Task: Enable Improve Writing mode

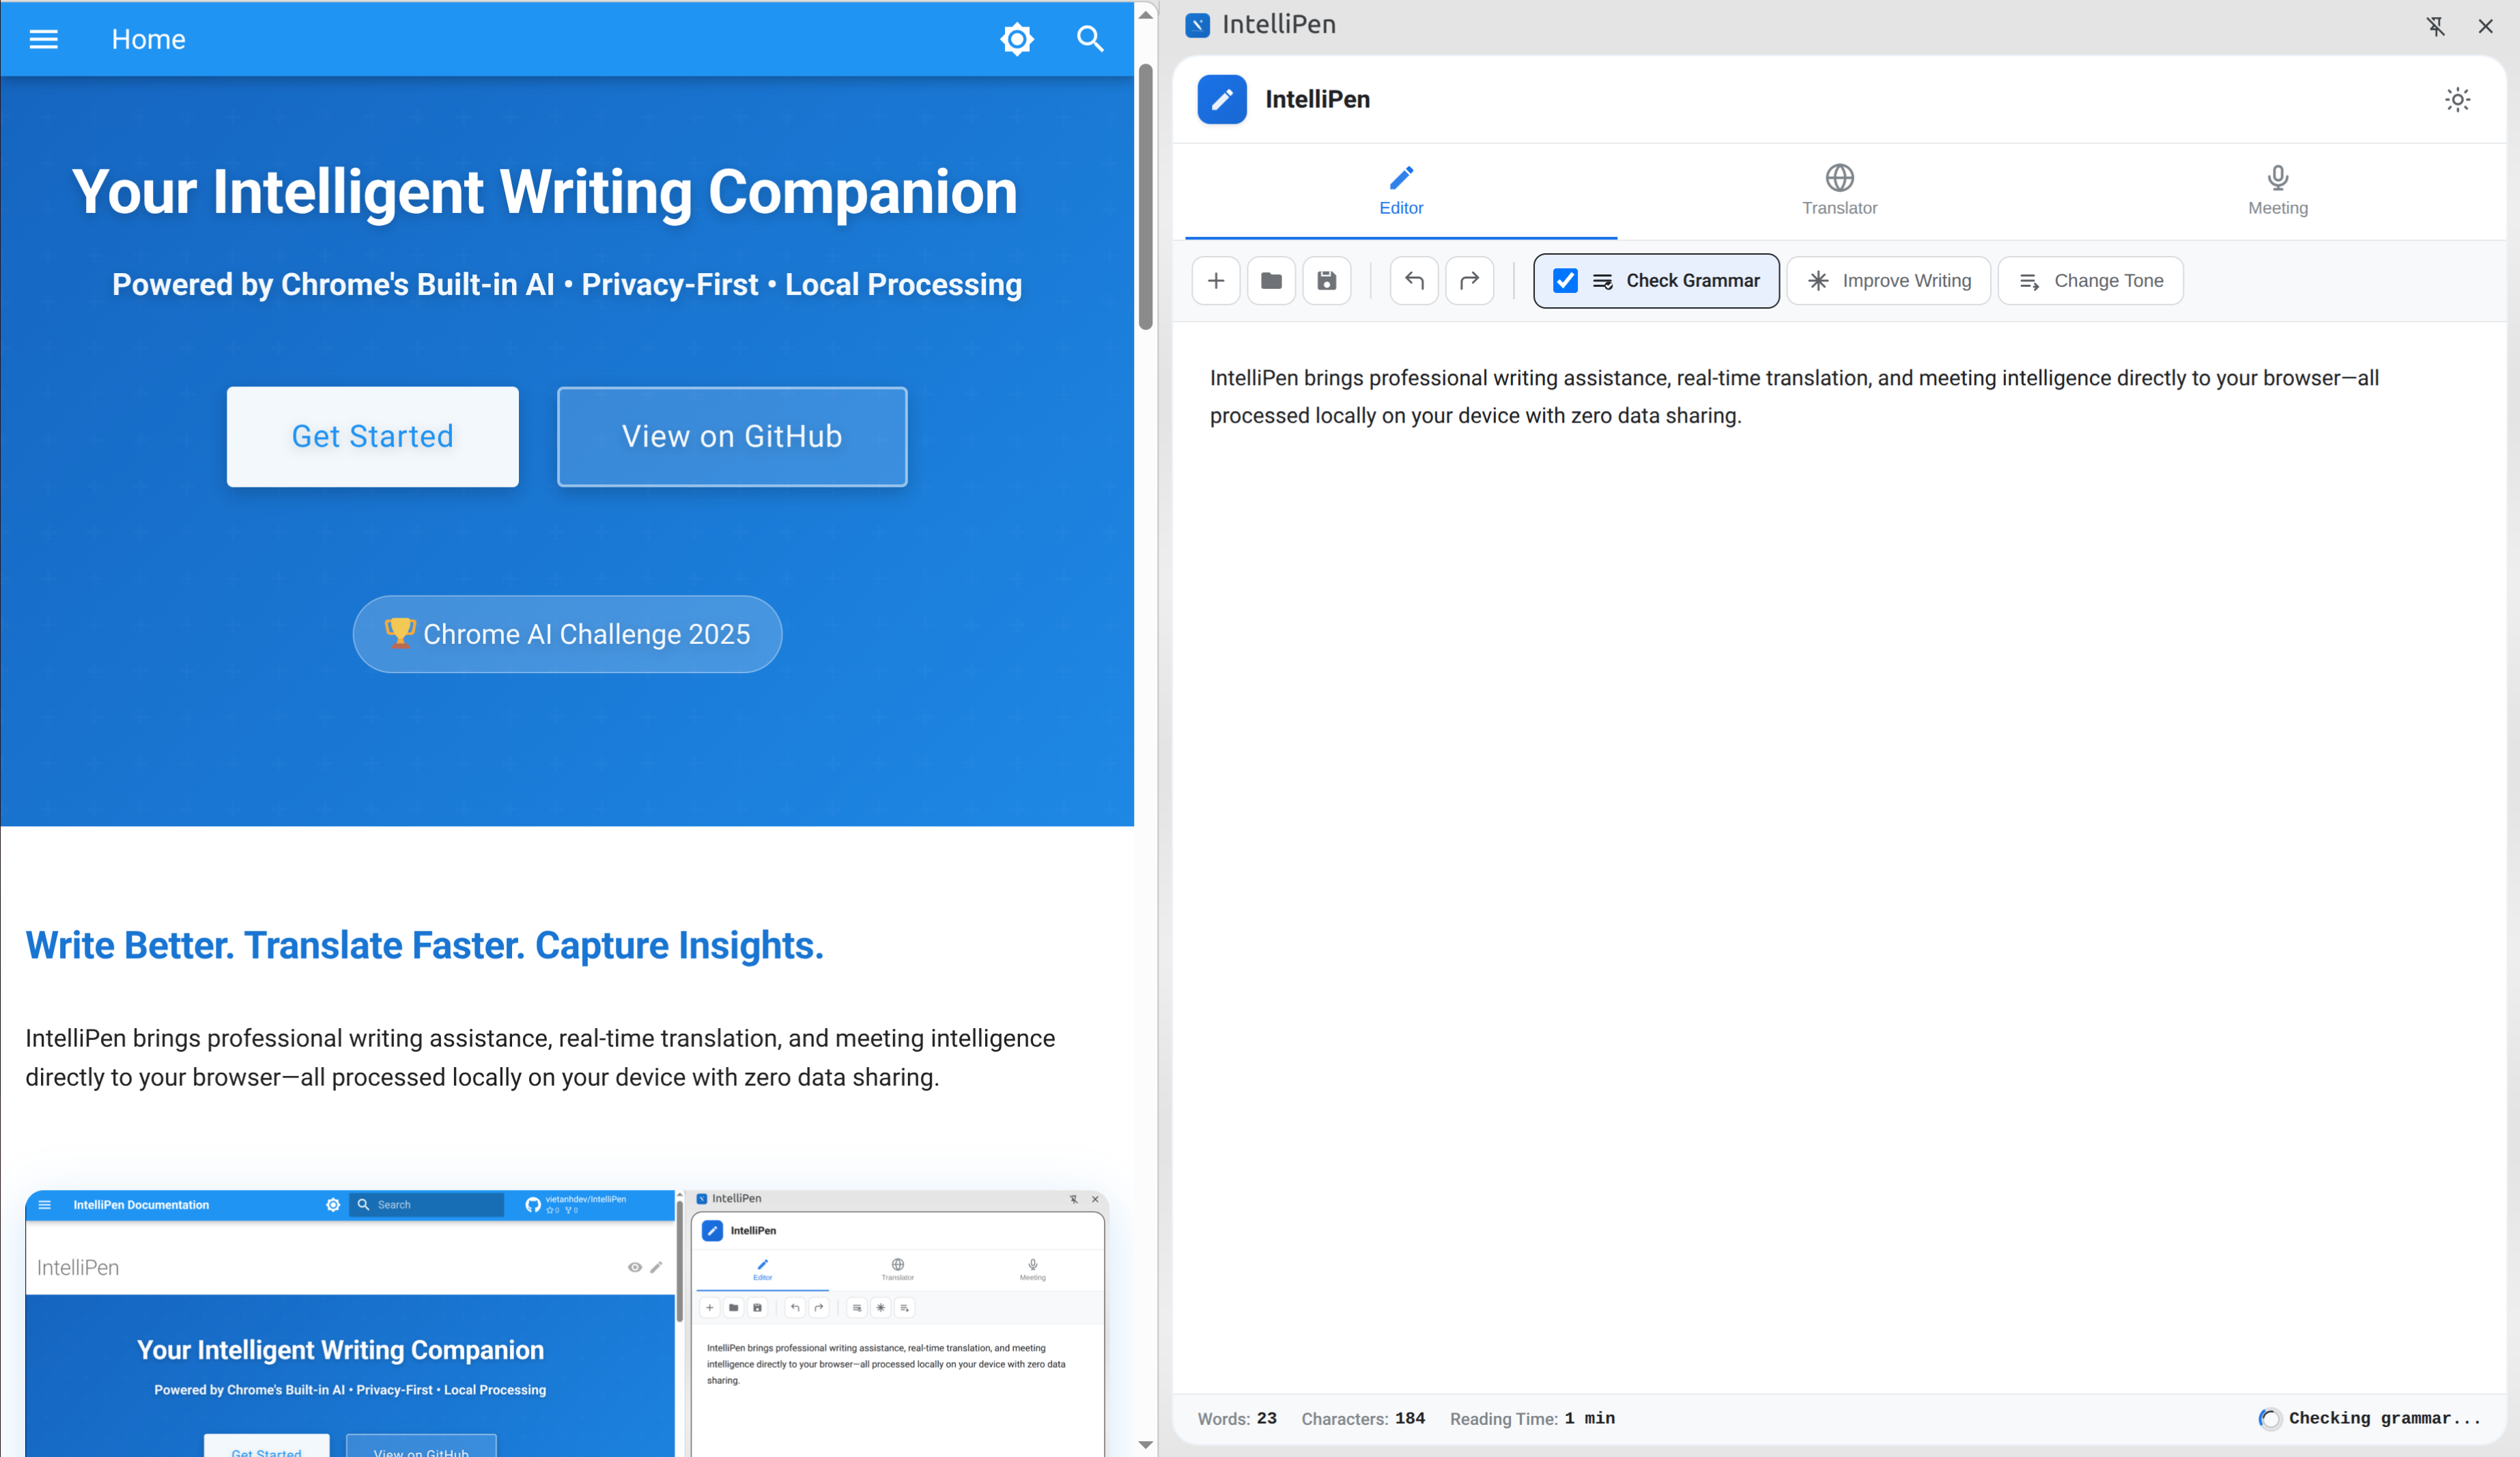Action: click(1888, 281)
